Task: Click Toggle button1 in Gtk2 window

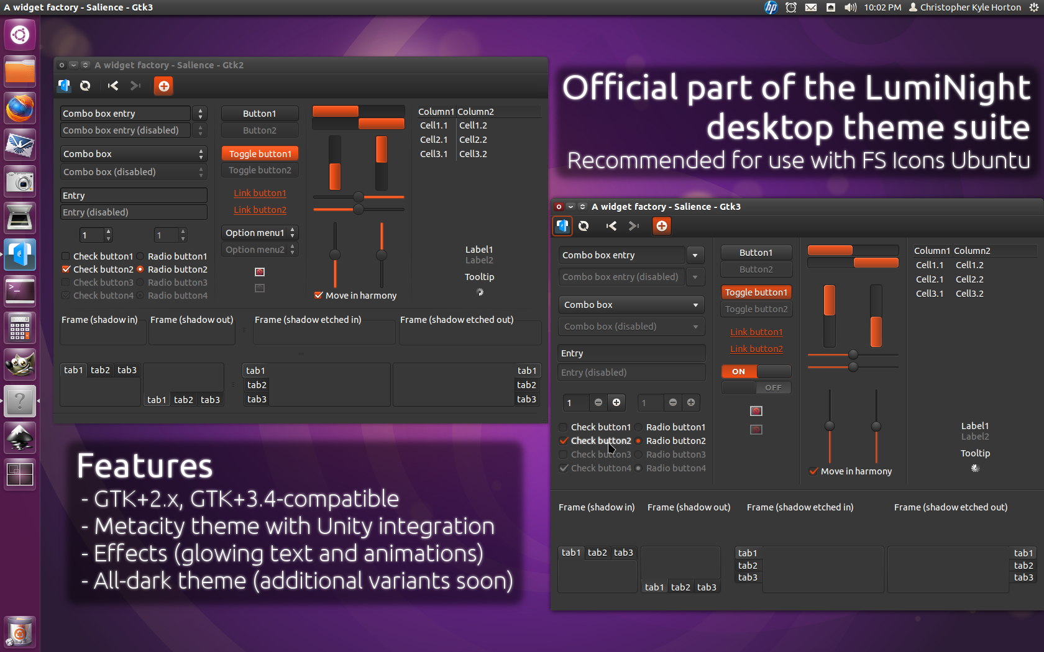Action: [260, 154]
